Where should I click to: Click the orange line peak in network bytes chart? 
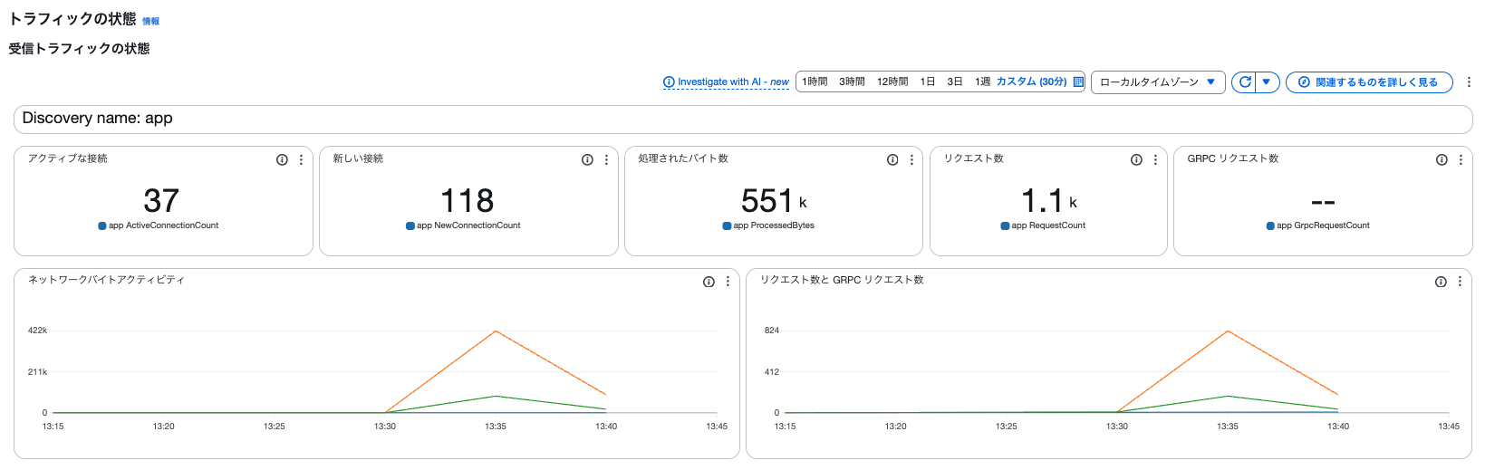coord(496,331)
